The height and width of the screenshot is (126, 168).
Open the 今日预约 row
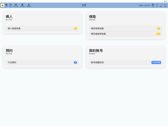(42, 62)
